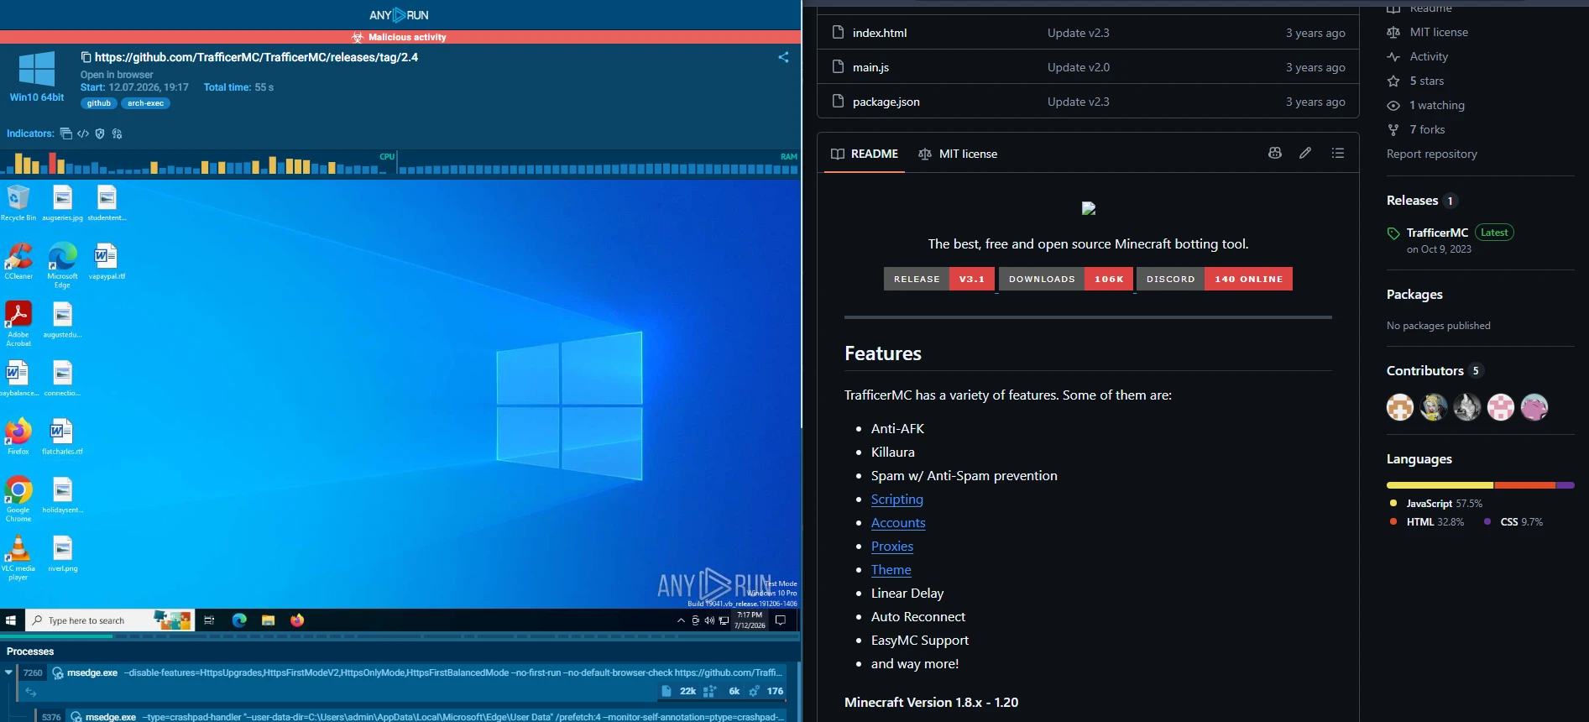This screenshot has height=722, width=1589.
Task: Open the Scripting feature link
Action: coord(896,499)
